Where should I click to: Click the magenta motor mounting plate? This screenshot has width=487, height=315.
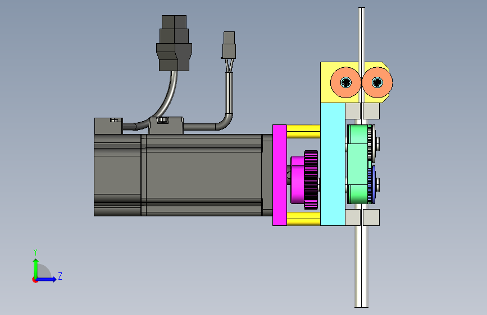(280, 175)
